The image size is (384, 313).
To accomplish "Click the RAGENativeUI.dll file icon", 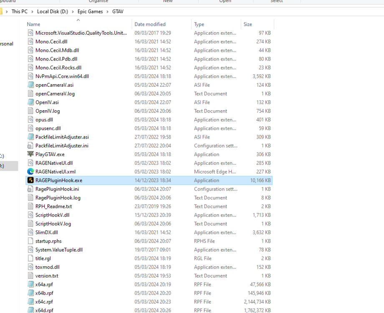I will click(30, 163).
